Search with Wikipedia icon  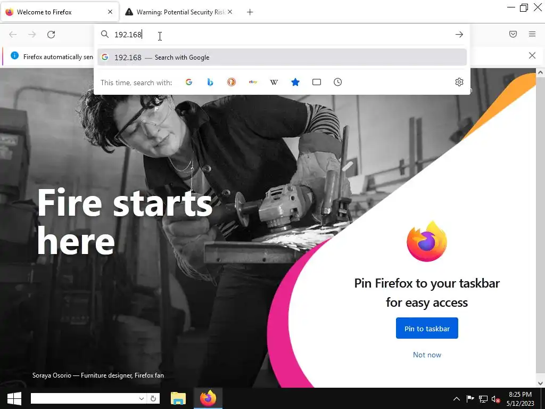(x=274, y=82)
